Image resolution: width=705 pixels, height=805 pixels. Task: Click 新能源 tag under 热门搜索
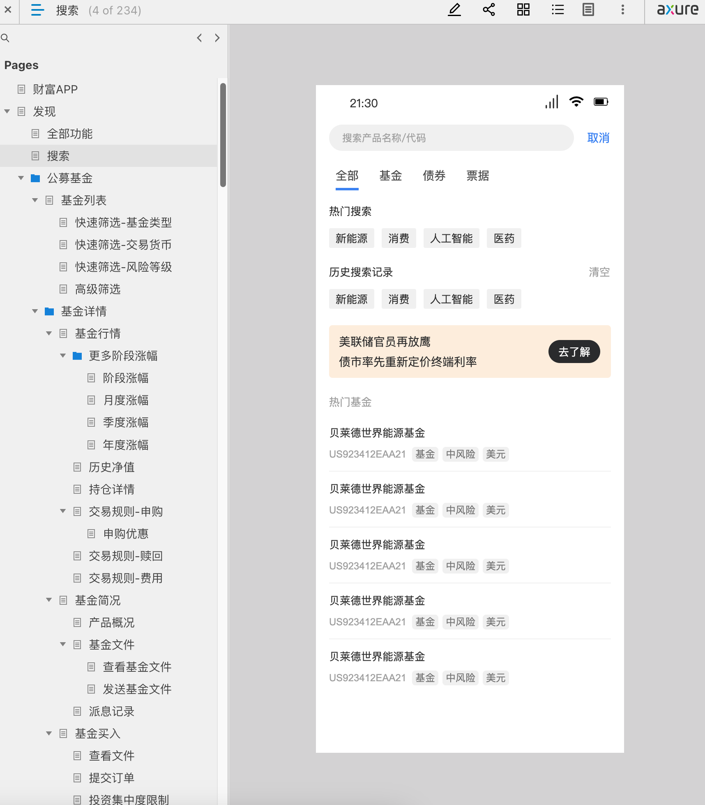point(352,238)
